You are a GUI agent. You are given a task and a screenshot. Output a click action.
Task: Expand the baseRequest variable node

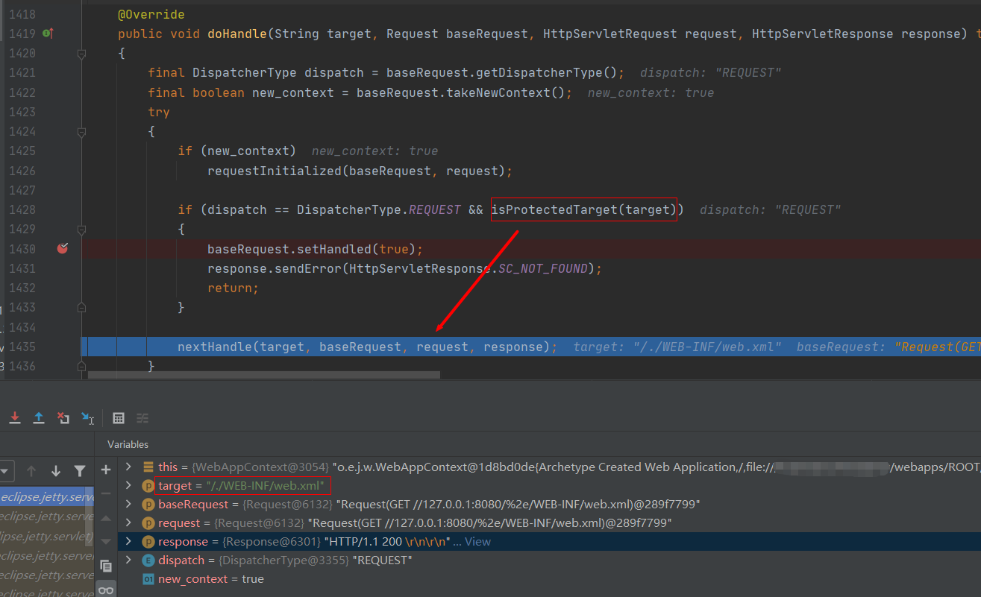128,505
